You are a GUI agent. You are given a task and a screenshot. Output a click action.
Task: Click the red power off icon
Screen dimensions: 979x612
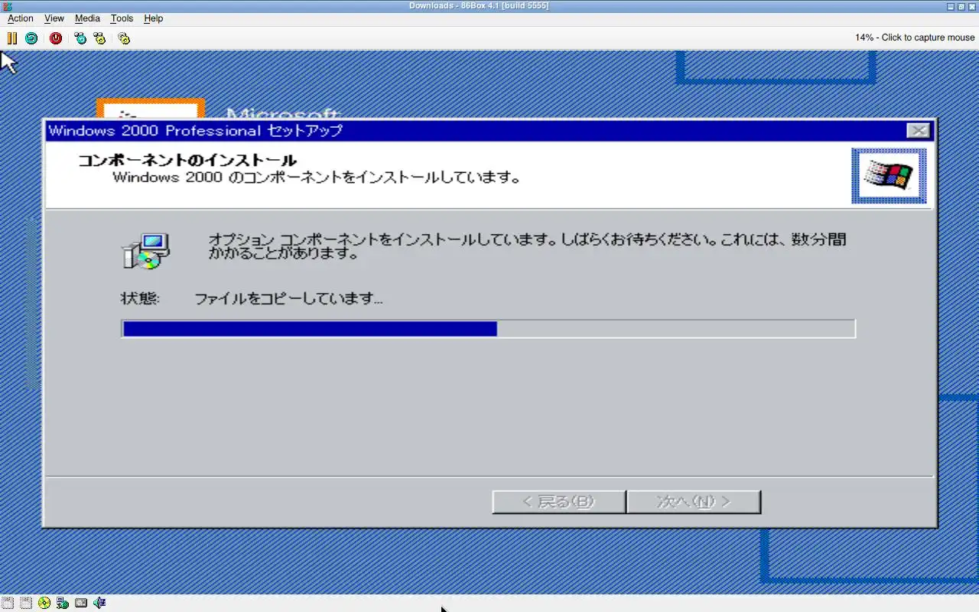point(56,37)
